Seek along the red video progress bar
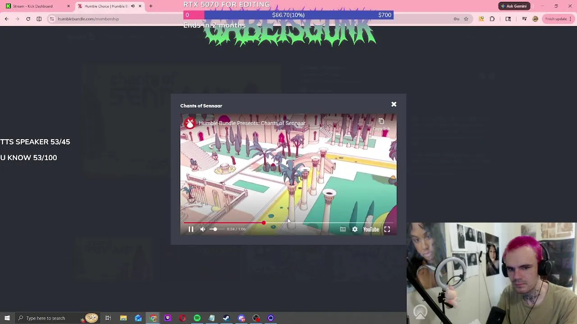The image size is (577, 324). click(288, 223)
